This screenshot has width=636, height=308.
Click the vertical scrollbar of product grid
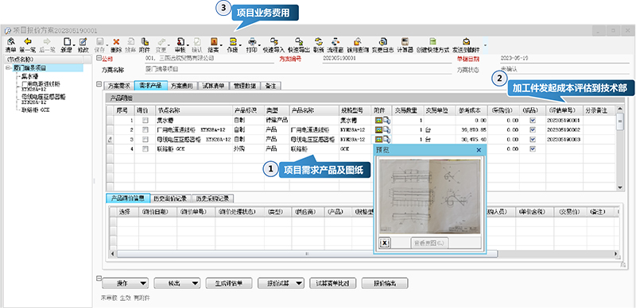click(x=620, y=148)
